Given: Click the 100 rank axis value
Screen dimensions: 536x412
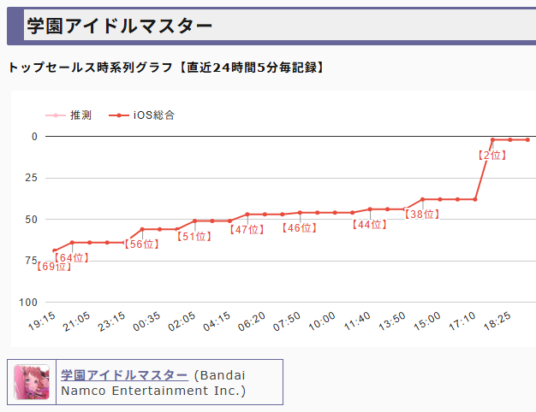Looking at the screenshot, I should [x=28, y=303].
